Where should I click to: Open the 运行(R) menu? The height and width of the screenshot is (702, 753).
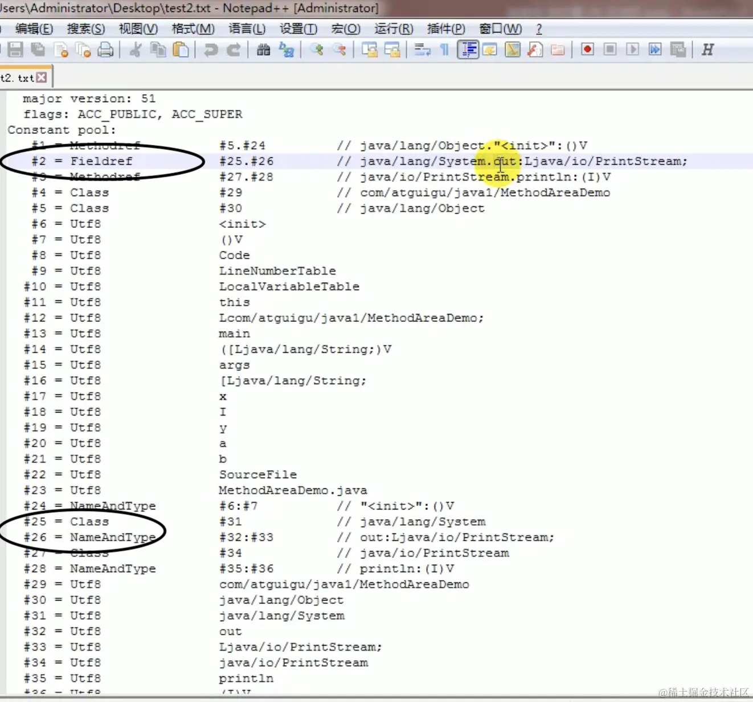point(394,28)
